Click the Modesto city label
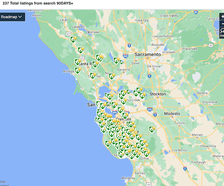The width and height of the screenshot is (224, 186). [172, 113]
